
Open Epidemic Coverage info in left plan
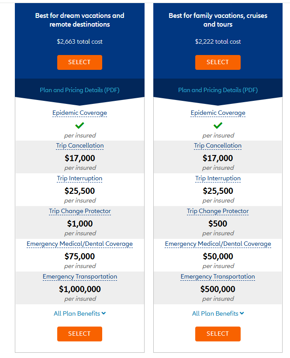click(x=79, y=113)
